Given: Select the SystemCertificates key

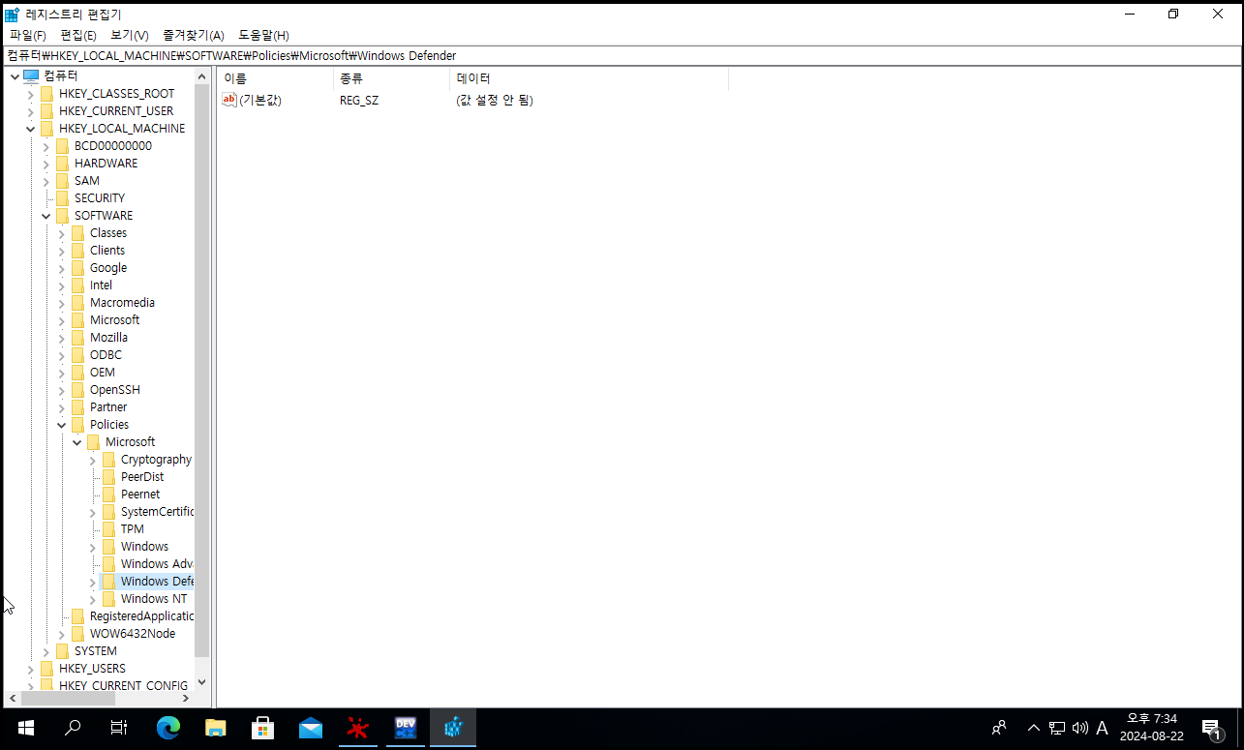Looking at the screenshot, I should 157,512.
